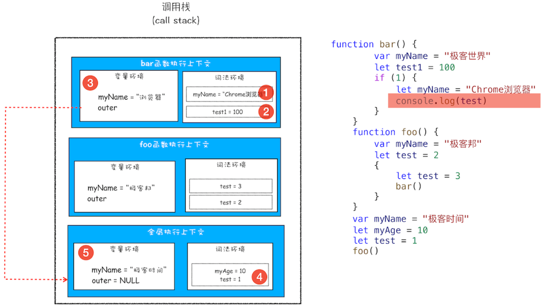Viewport: 541px width, 307px height.
Task: Select "outer" text in bar variable environment
Action: (107, 108)
